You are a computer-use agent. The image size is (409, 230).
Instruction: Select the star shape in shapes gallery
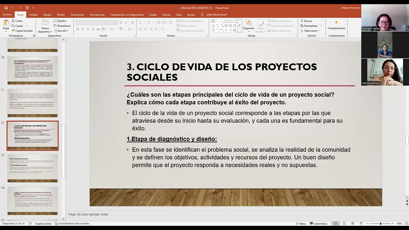pyautogui.click(x=234, y=30)
